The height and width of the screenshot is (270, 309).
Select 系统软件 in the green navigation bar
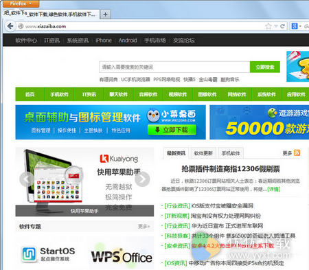click(266, 94)
